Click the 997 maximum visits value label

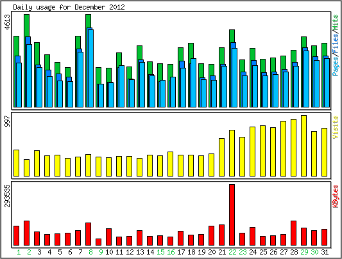(7, 121)
